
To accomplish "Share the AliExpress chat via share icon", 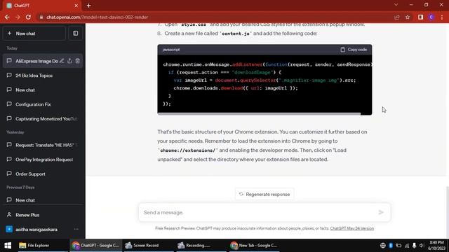I will [x=69, y=61].
